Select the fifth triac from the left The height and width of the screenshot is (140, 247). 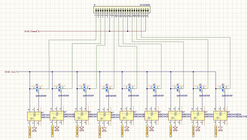[129, 89]
